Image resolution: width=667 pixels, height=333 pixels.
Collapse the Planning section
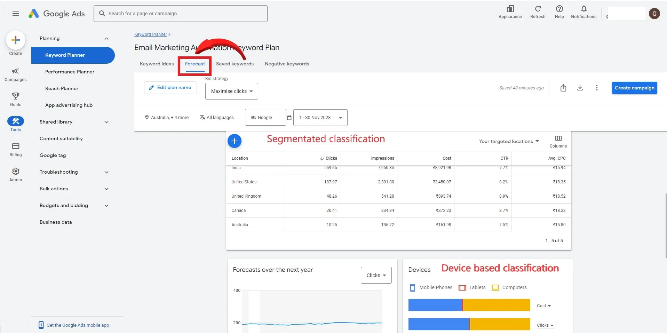(x=106, y=39)
